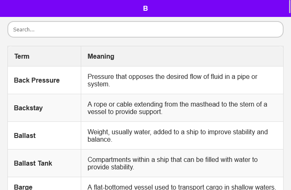Click the Back Pressure meaning text

tap(172, 80)
